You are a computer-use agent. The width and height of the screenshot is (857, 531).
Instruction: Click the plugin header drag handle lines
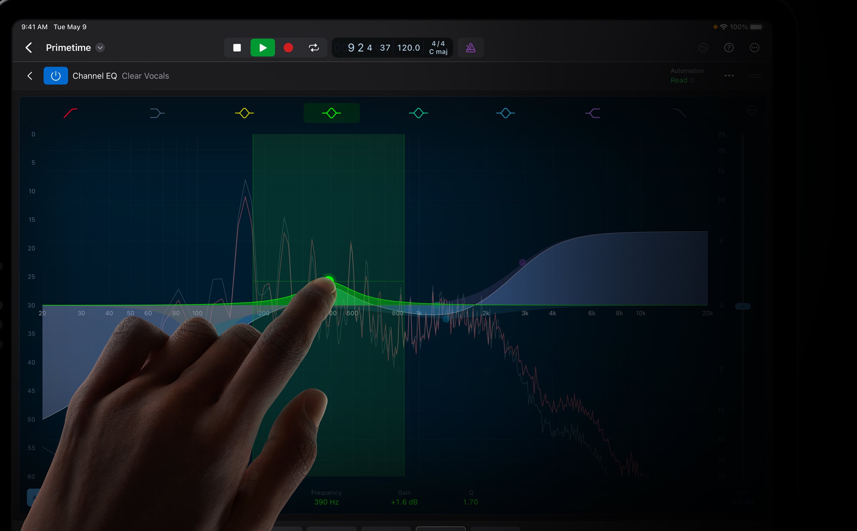click(x=754, y=76)
